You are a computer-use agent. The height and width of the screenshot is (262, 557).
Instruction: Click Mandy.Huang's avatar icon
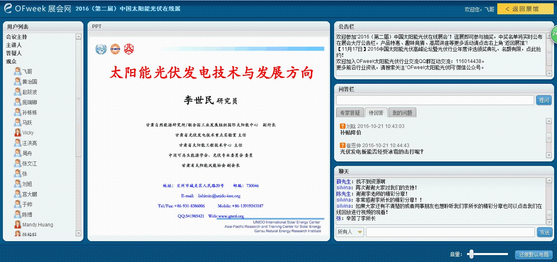click(18, 224)
